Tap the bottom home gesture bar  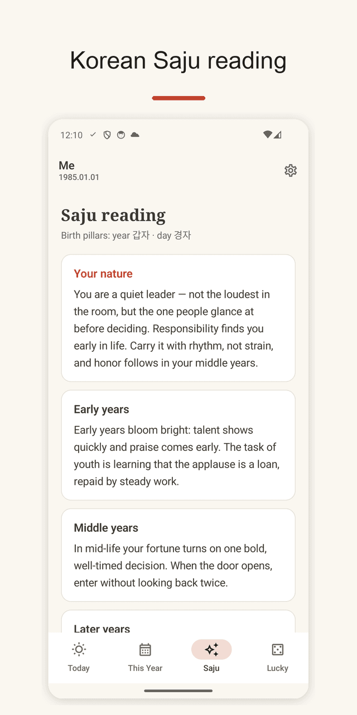(178, 691)
